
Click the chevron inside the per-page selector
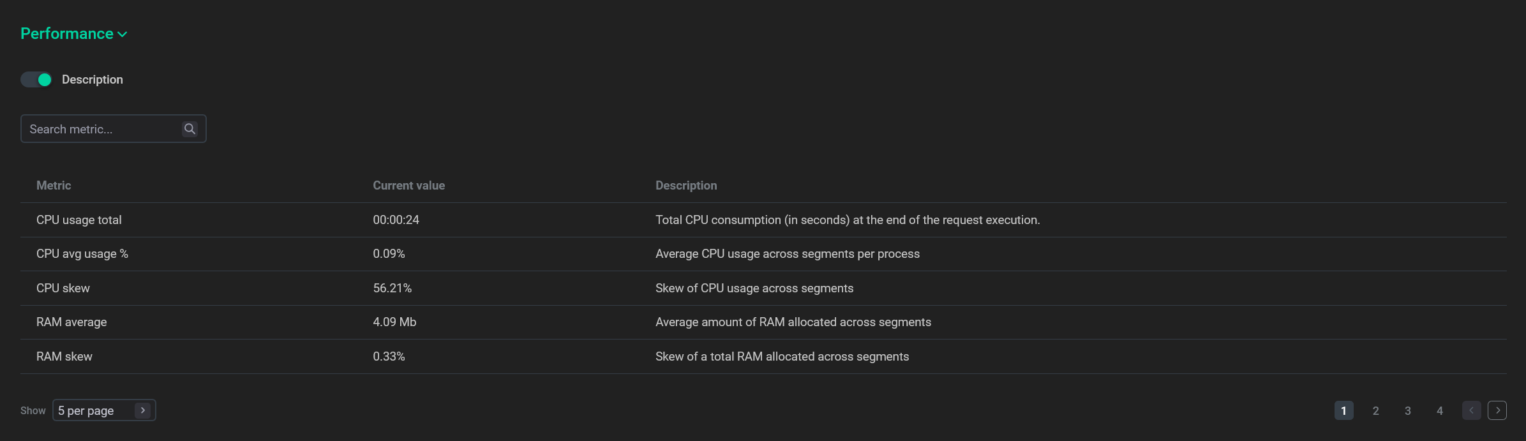coord(142,410)
